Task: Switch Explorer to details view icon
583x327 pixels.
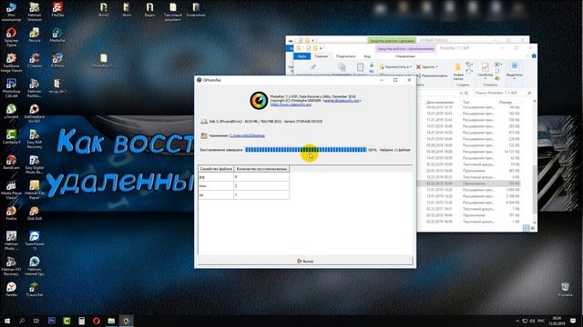Action: tap(527, 228)
